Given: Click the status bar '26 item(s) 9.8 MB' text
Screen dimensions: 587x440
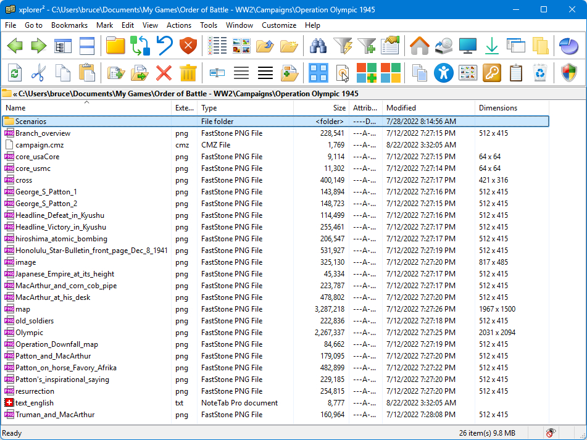Looking at the screenshot, I should coord(487,433).
